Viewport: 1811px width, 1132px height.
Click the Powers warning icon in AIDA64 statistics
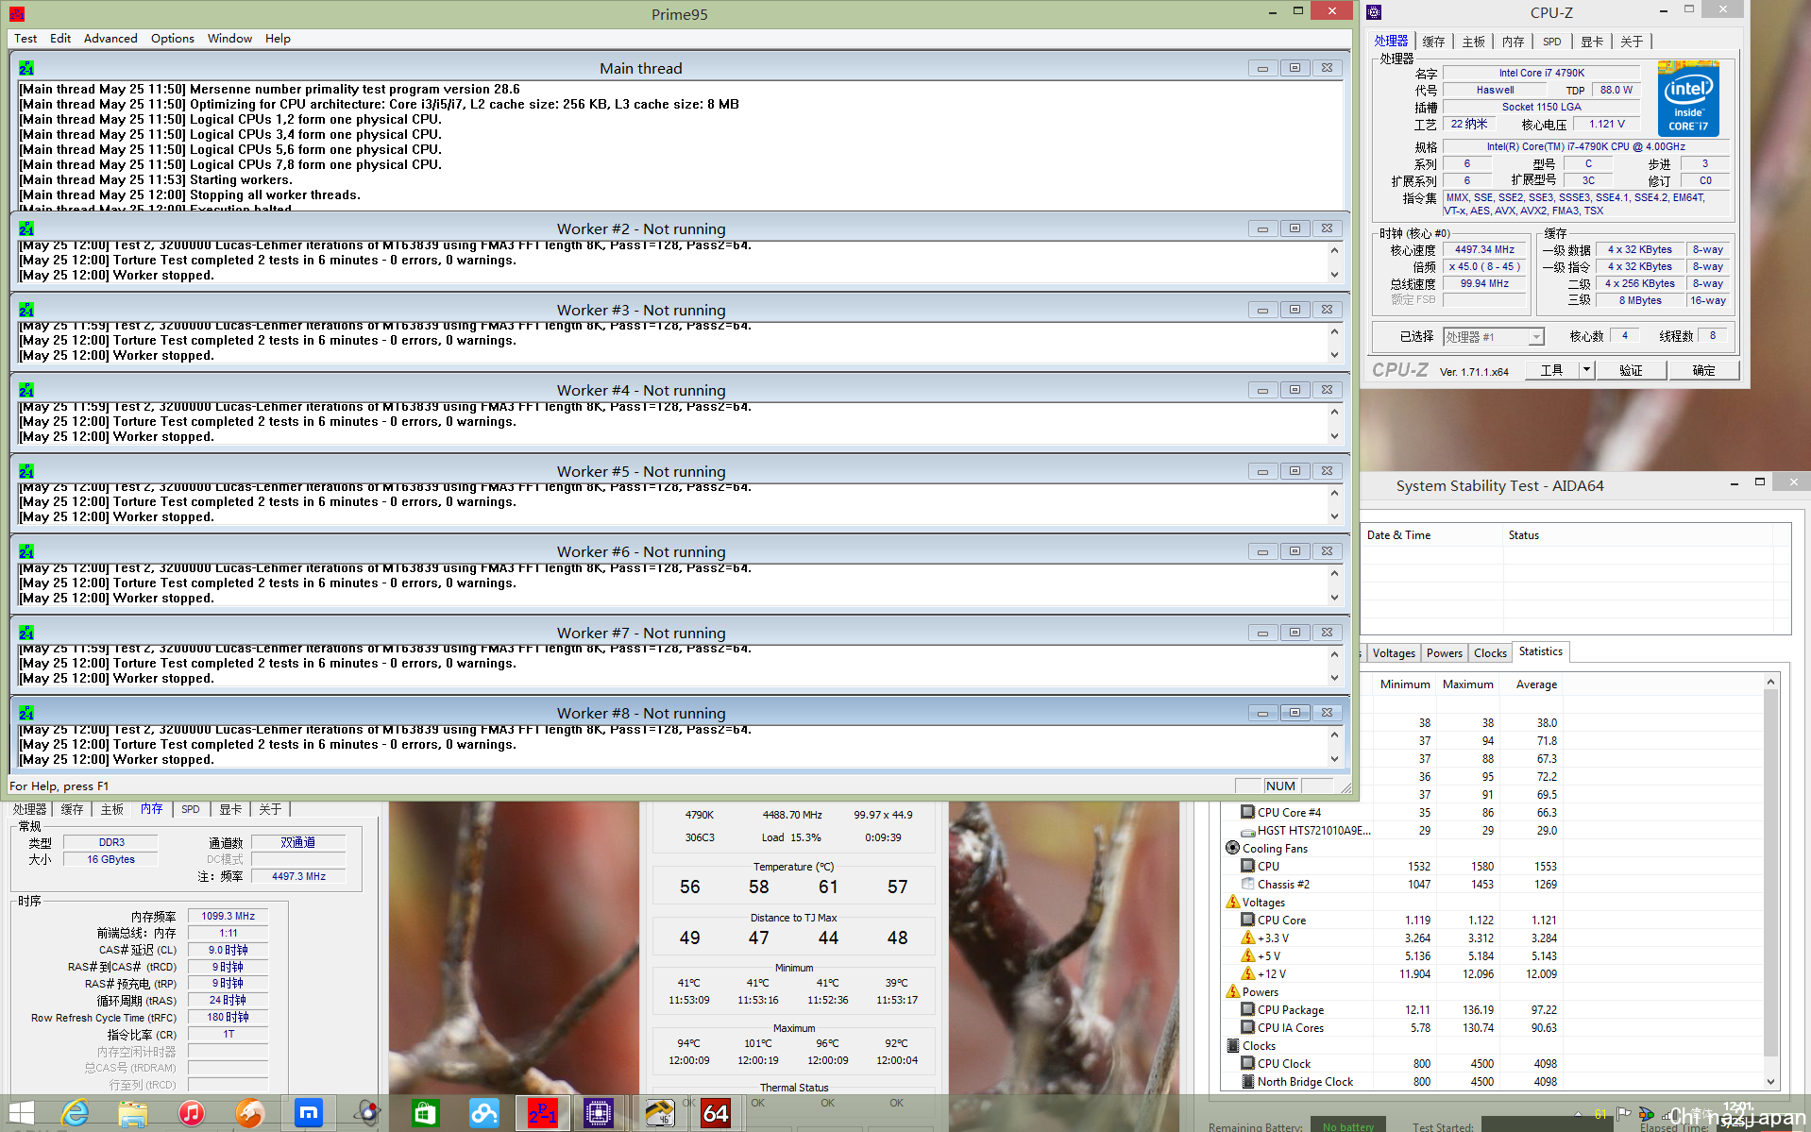point(1233,991)
